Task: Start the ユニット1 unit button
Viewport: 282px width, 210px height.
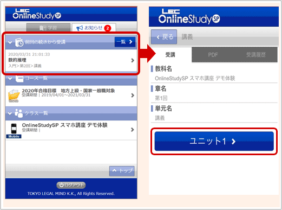Action: 214,141
